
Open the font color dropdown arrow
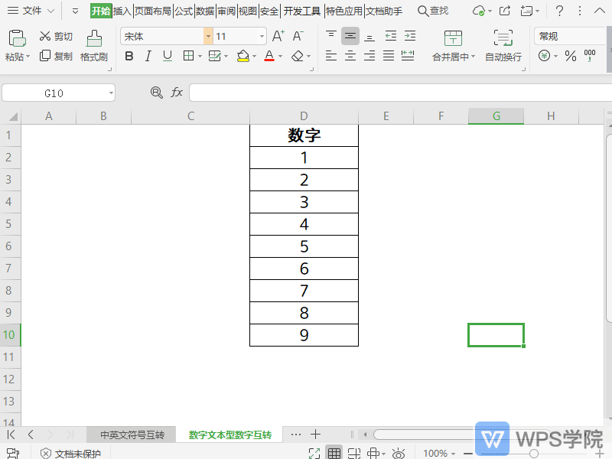pyautogui.click(x=280, y=57)
